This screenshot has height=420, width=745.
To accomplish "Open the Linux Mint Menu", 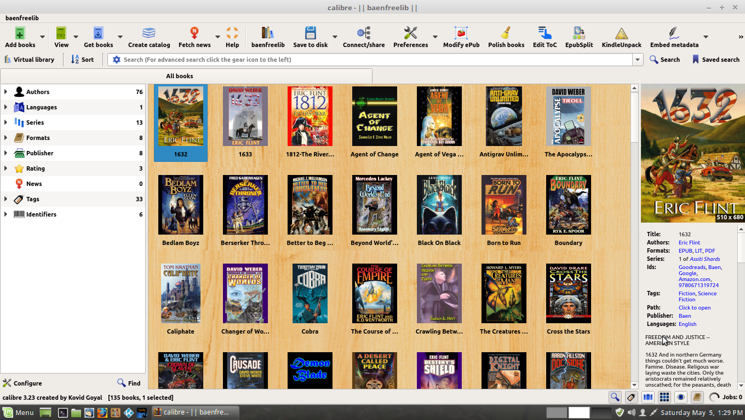I will pyautogui.click(x=19, y=412).
